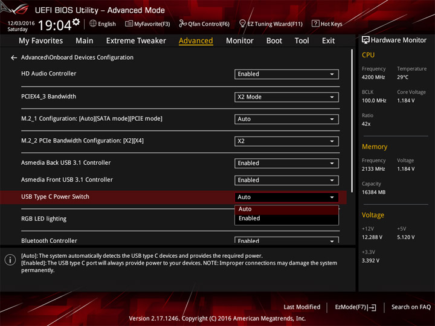Click Advanced\Onboard Devices Configuration breadcrumb
Screen dimensions: 435x326
[x=77, y=57]
